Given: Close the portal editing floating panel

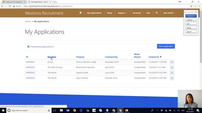Looking at the screenshot, I should click(196, 12).
